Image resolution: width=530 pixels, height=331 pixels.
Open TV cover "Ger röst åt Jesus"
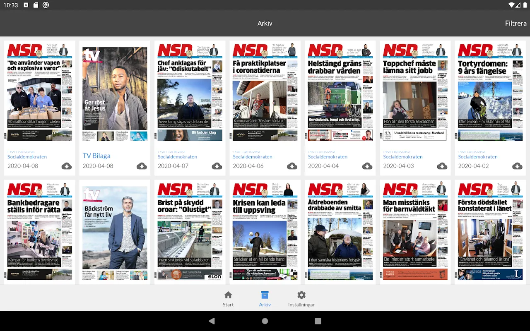tap(115, 94)
